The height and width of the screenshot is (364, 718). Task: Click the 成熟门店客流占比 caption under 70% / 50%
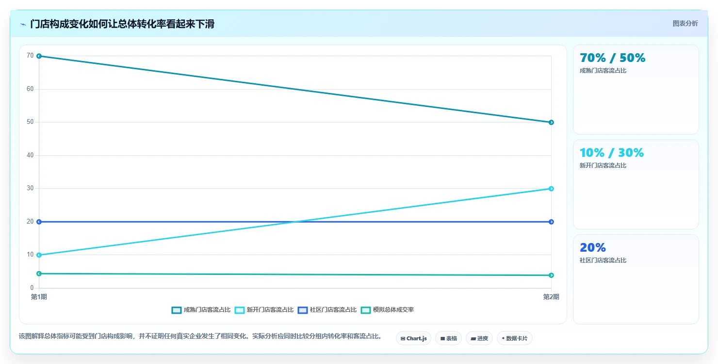(603, 71)
